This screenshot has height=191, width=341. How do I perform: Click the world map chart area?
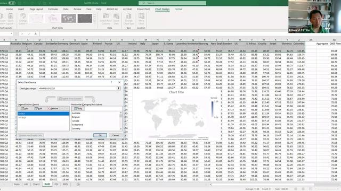[173, 118]
